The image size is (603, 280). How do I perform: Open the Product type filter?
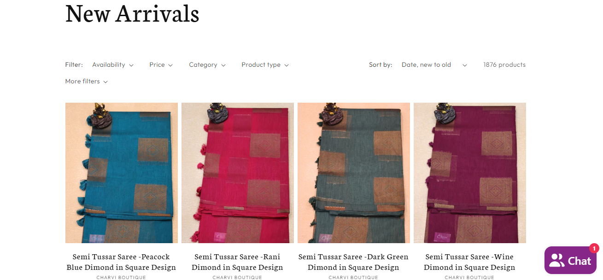(x=265, y=65)
